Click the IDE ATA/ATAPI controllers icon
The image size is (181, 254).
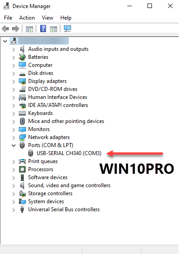[22, 105]
